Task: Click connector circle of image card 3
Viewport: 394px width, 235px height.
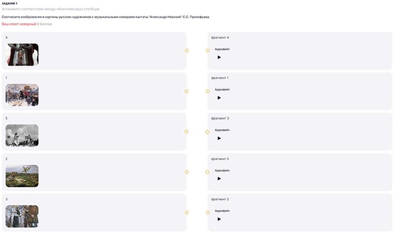Action: tap(186, 212)
